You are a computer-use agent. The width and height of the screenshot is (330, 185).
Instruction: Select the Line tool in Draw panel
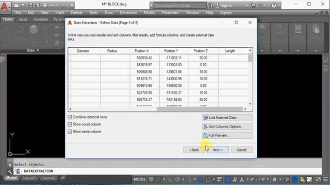coord(6,30)
